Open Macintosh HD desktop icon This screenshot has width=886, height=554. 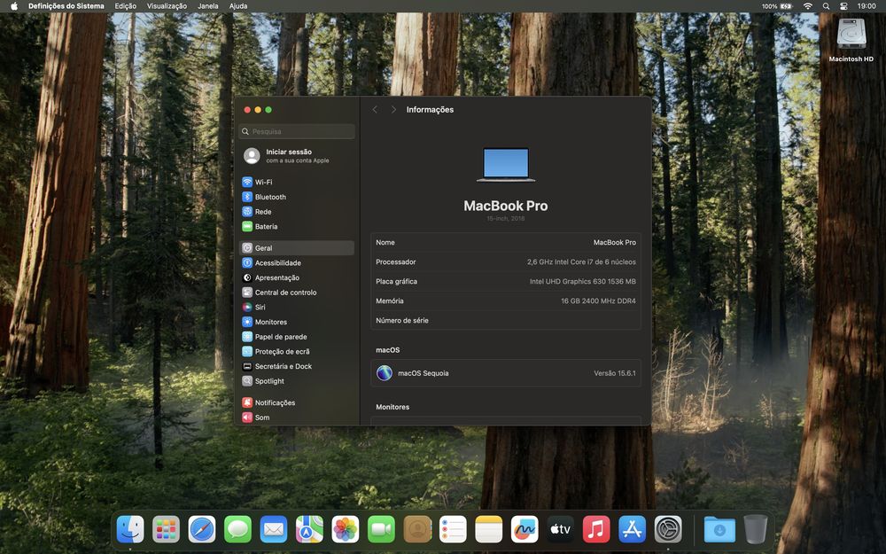pyautogui.click(x=851, y=40)
